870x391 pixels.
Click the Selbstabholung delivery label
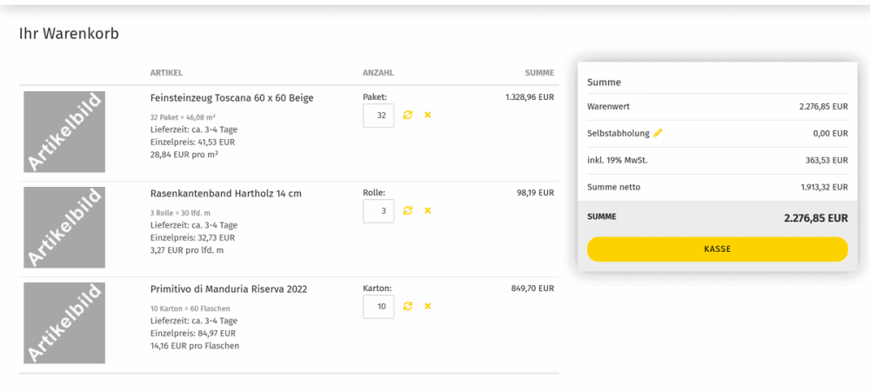coord(618,134)
